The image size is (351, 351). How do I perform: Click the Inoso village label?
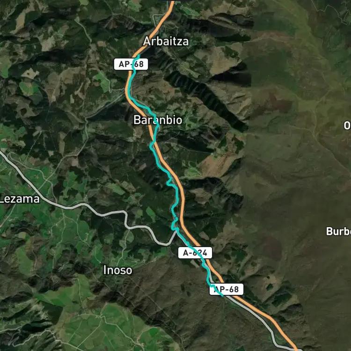[118, 270]
